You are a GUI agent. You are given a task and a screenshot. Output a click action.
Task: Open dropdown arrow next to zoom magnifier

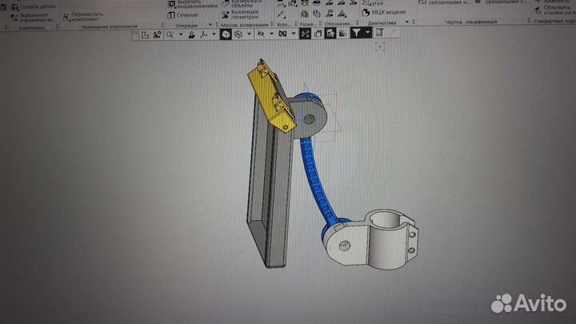180,34
